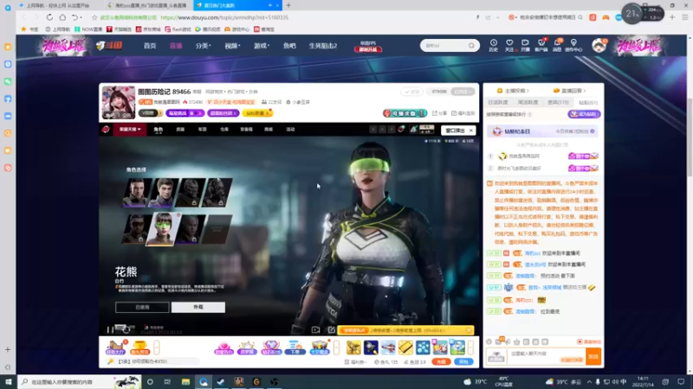693x389 pixels.
Task: Expand the 视频 video dropdown in navigation
Action: tap(232, 46)
